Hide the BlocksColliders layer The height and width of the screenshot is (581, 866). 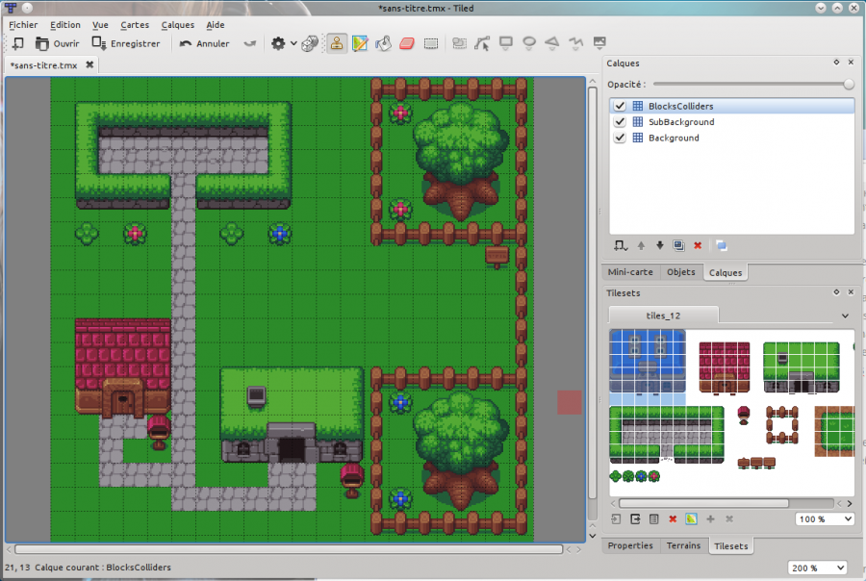(619, 106)
